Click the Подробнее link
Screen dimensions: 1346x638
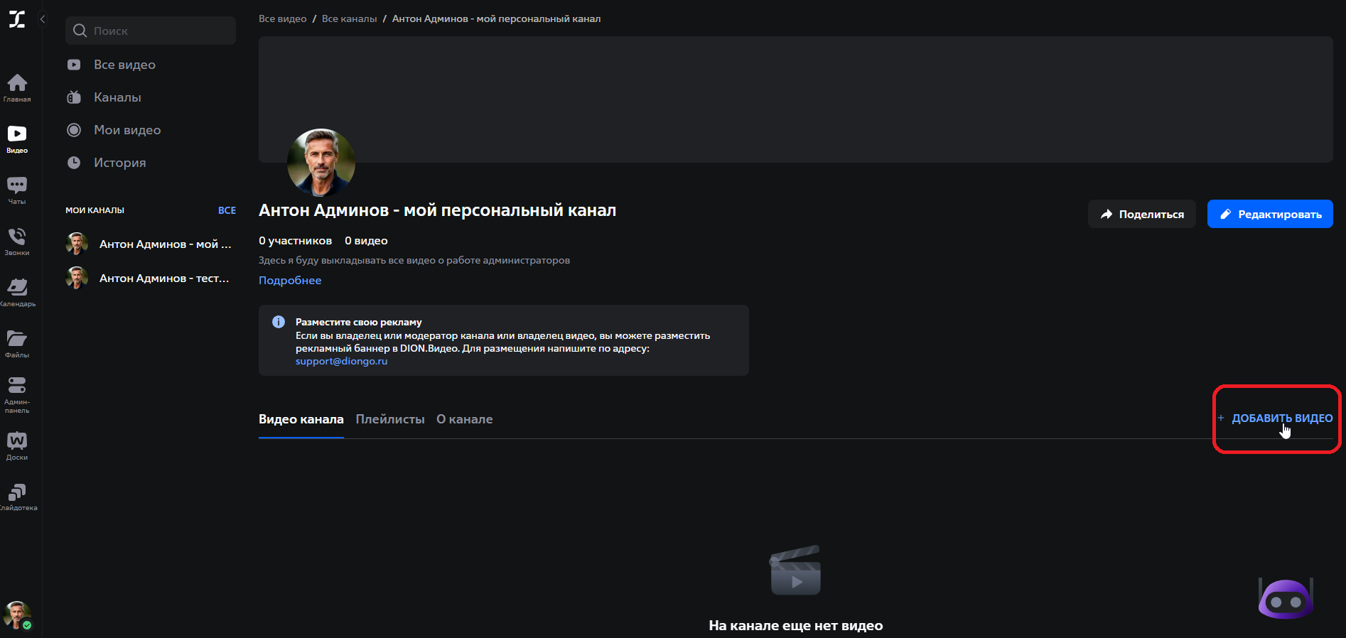290,281
